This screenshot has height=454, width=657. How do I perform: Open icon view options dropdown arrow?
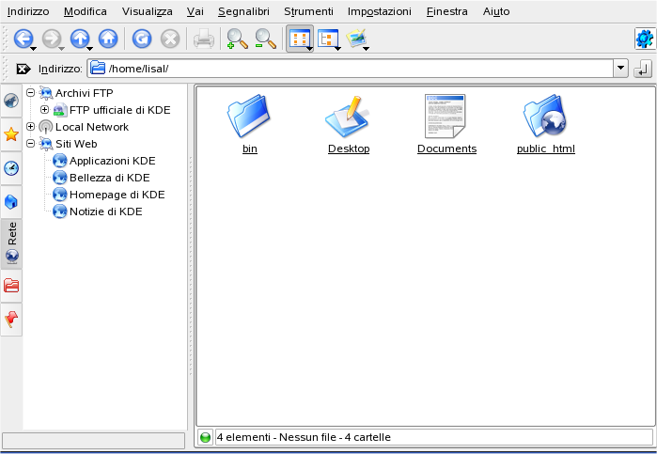[309, 49]
